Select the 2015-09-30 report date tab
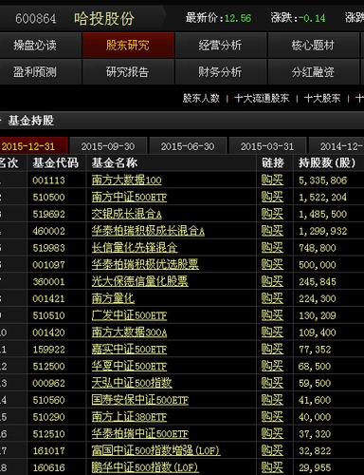 click(108, 146)
